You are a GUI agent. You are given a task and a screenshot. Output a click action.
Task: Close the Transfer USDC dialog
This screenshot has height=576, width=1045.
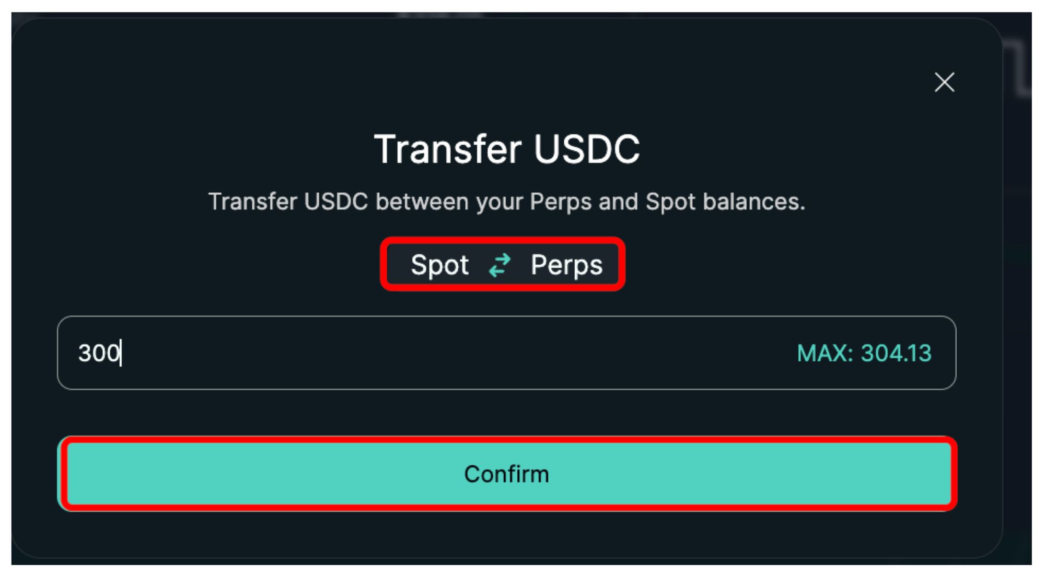[x=944, y=83]
